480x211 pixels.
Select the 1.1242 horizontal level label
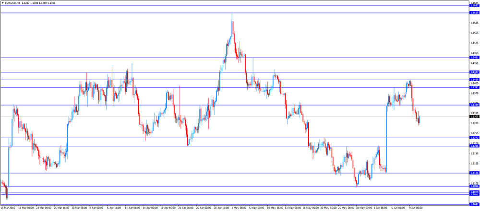coord(474,138)
